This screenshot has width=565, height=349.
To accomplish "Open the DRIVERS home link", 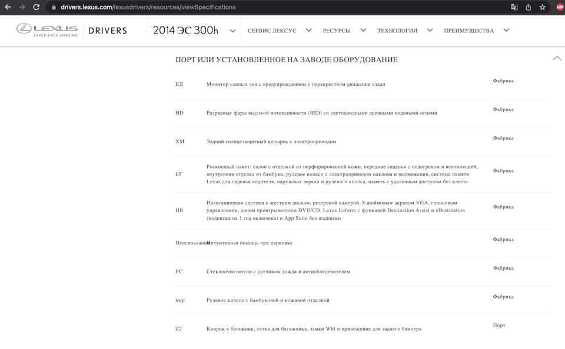I will (107, 31).
